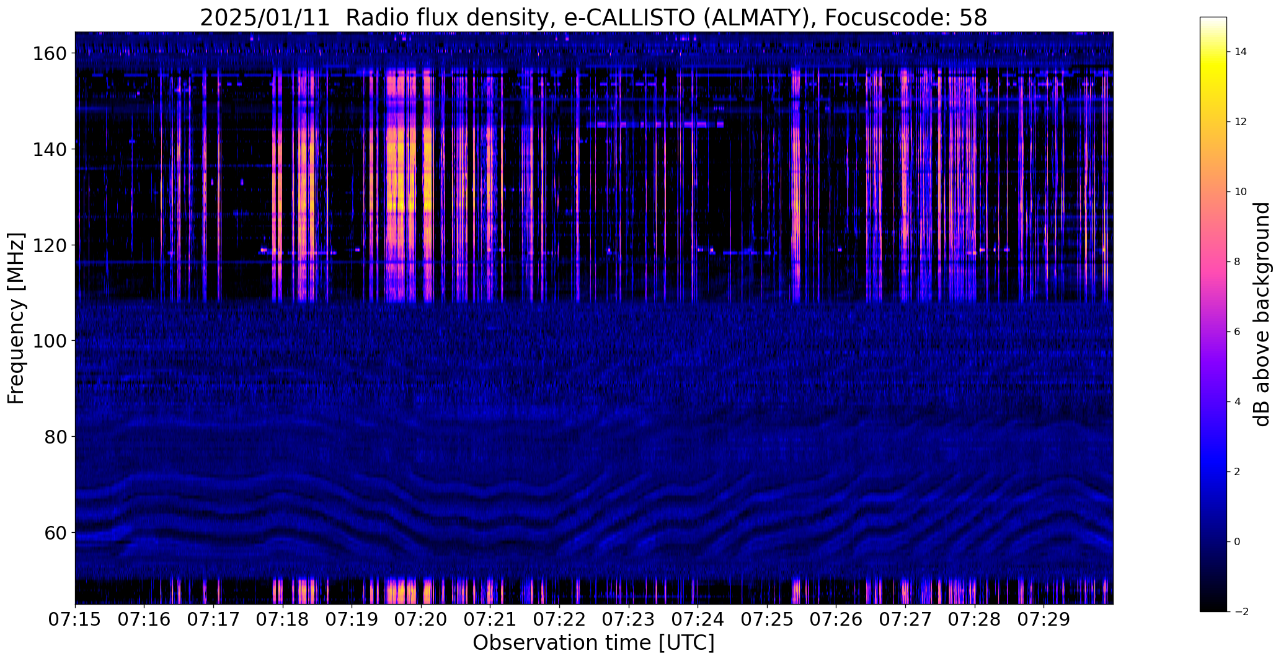Click the colorbar tick value 10
The width and height of the screenshot is (1281, 661).
click(x=1241, y=192)
